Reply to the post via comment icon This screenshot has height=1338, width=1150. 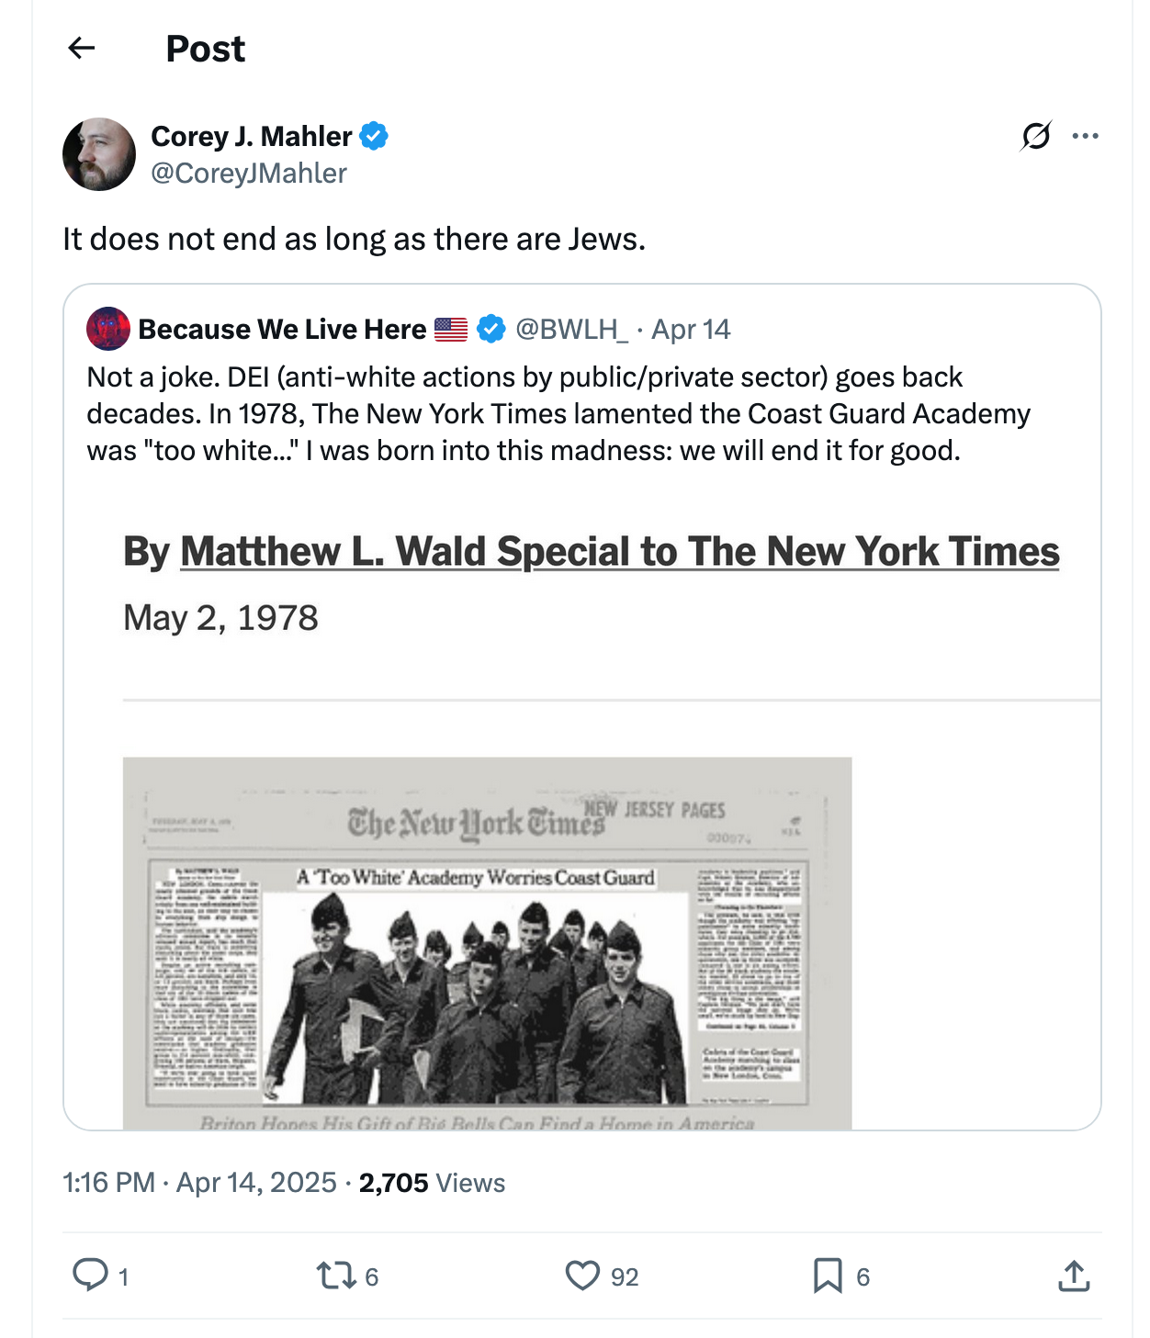[x=93, y=1276]
